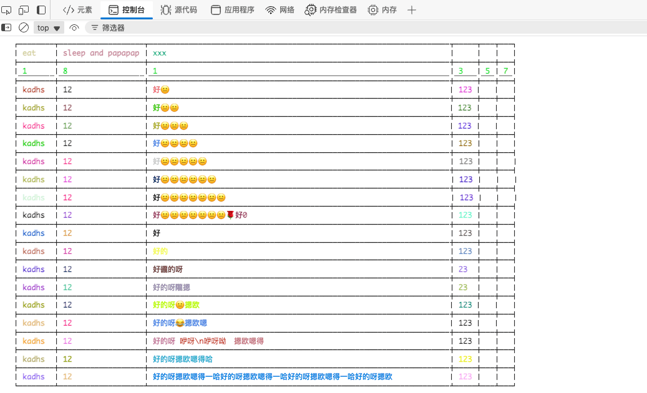Toggle the live expression eye icon
Screen dimensions: 647x393
click(74, 27)
